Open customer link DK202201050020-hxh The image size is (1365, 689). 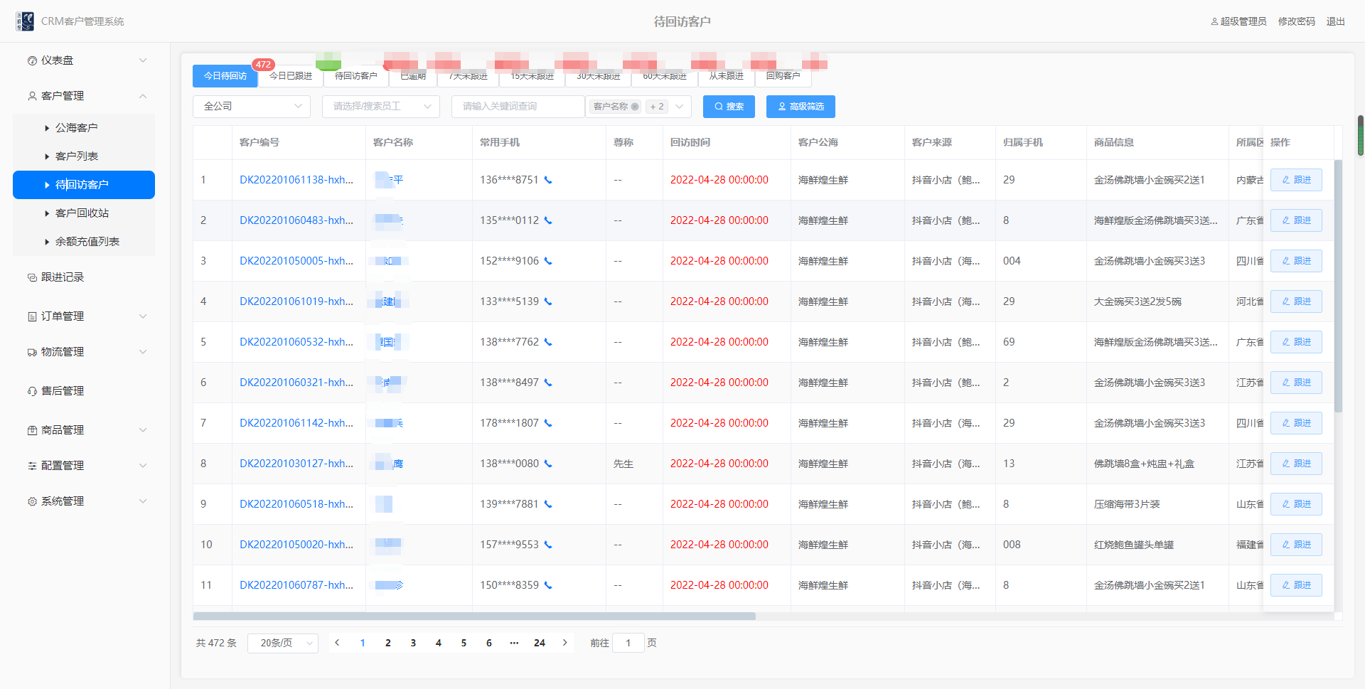point(296,545)
